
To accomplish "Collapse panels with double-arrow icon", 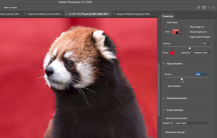I will pyautogui.click(x=215, y=12).
